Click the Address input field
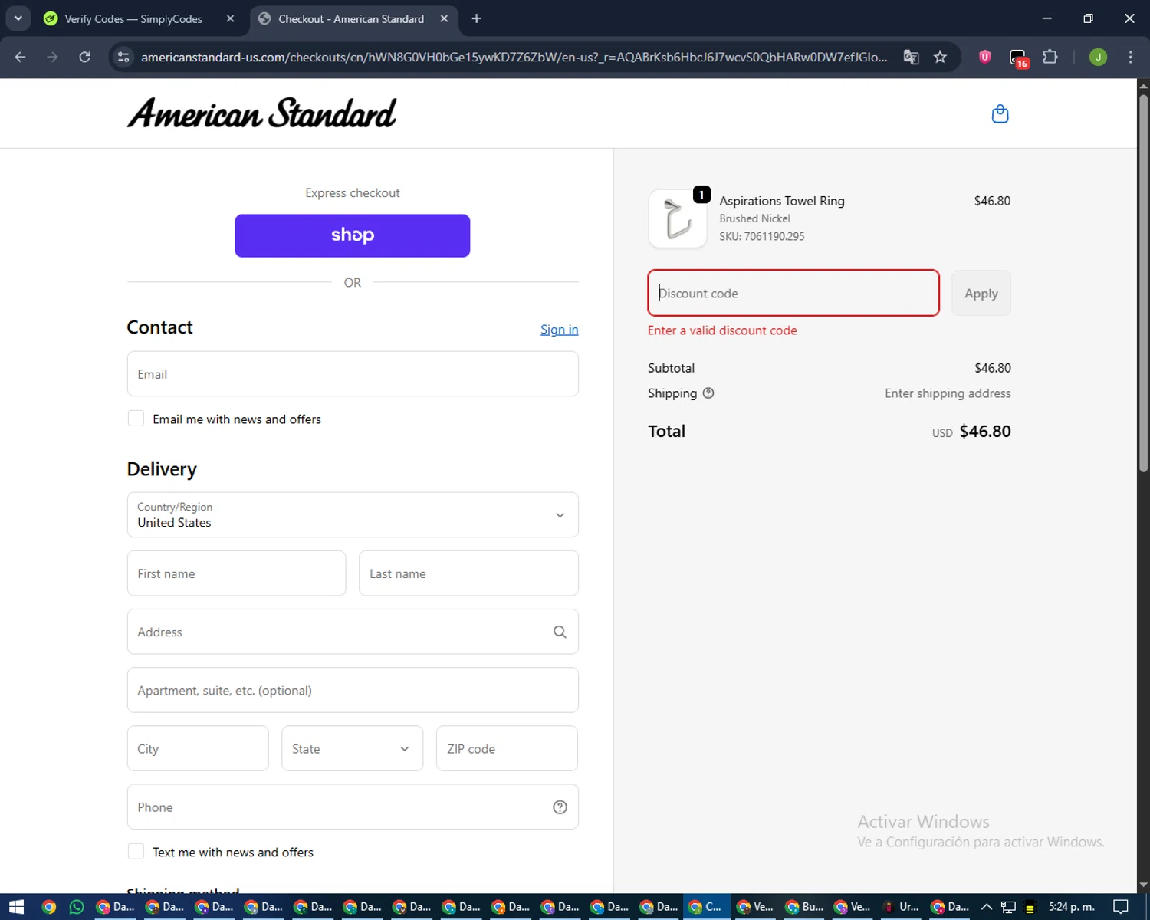Viewport: 1150px width, 920px height. point(353,632)
